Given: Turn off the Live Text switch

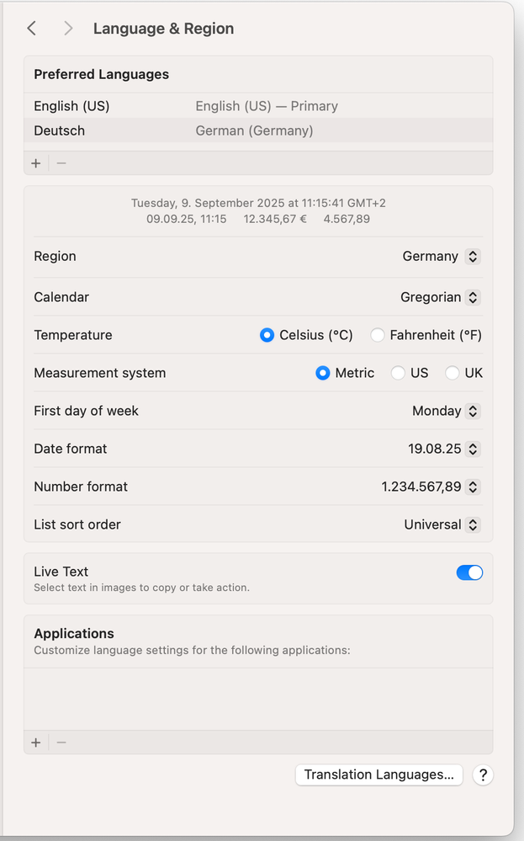Looking at the screenshot, I should [469, 572].
